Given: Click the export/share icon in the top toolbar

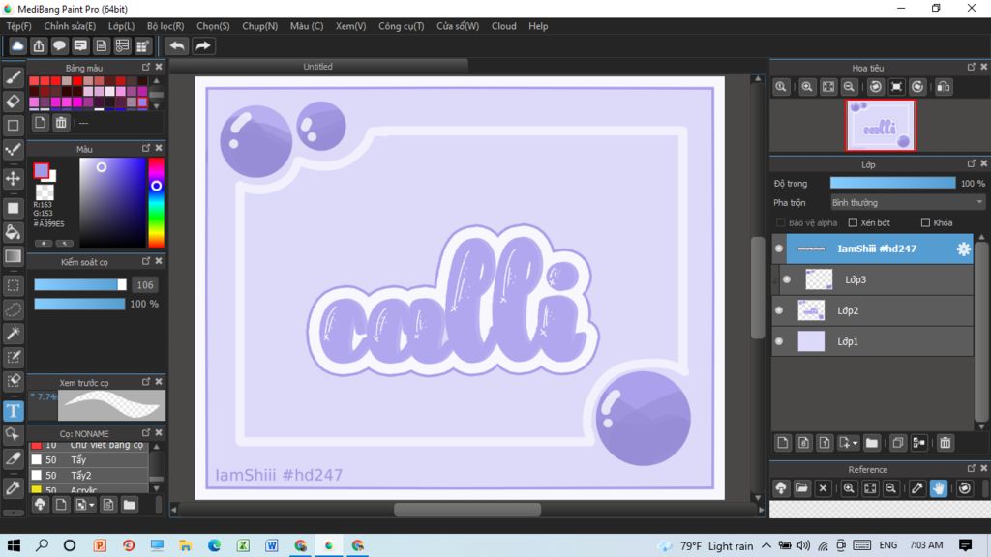Looking at the screenshot, I should 39,46.
